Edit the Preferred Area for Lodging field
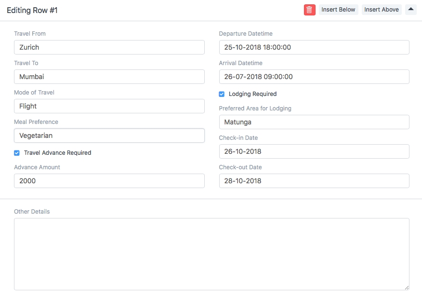This screenshot has height=299, width=422. pos(314,122)
